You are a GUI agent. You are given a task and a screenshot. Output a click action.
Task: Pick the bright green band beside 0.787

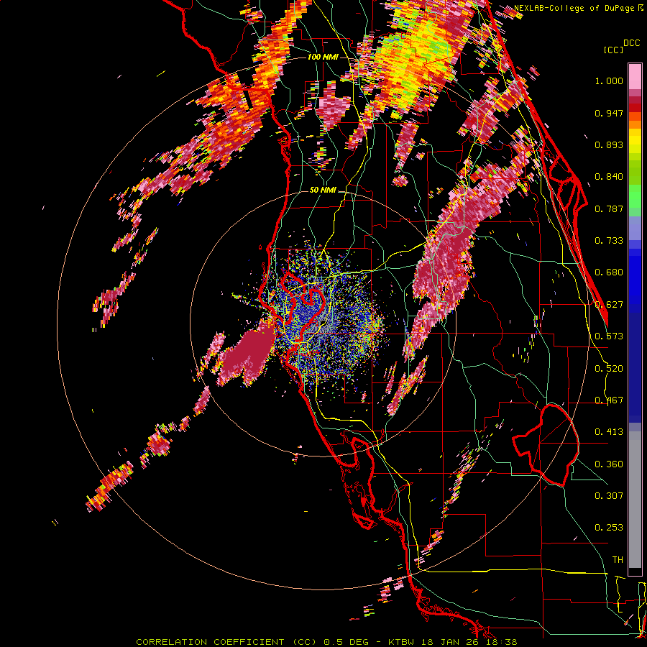tap(635, 197)
